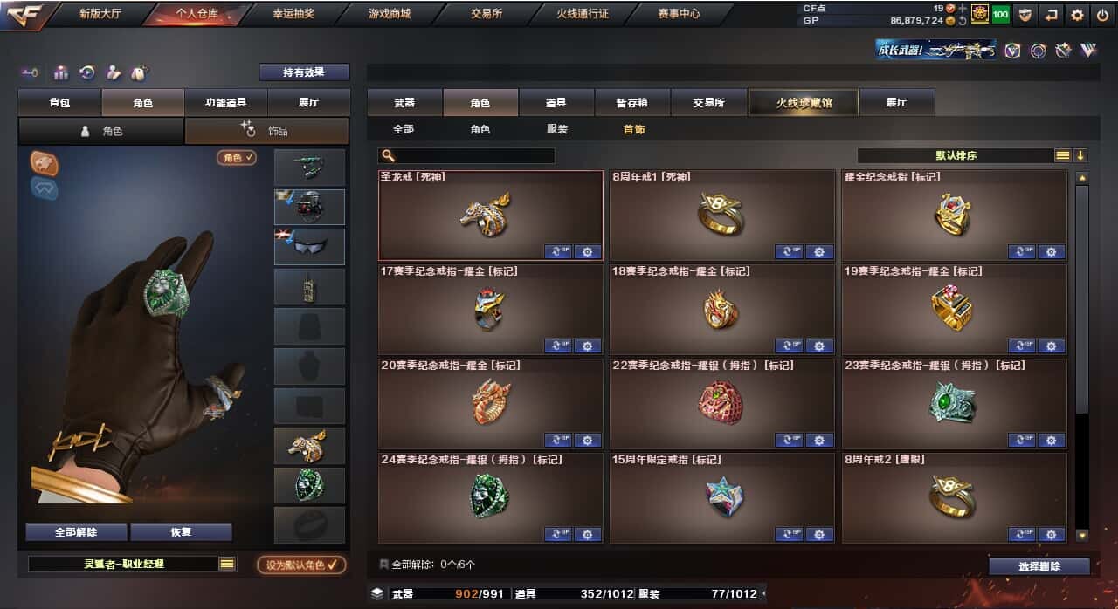1118x609 pixels.
Task: Switch to the 火线珍藏馆 tab
Action: [804, 103]
